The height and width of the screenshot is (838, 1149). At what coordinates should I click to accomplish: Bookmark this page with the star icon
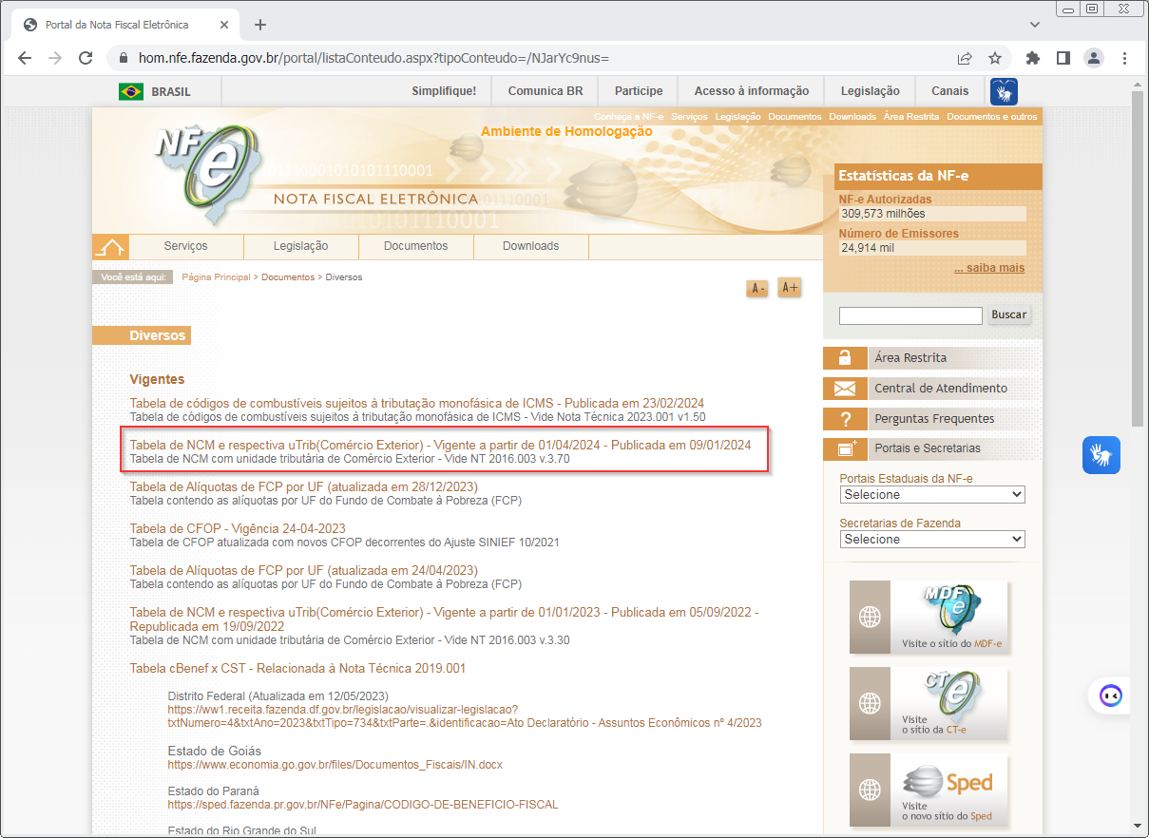[995, 58]
